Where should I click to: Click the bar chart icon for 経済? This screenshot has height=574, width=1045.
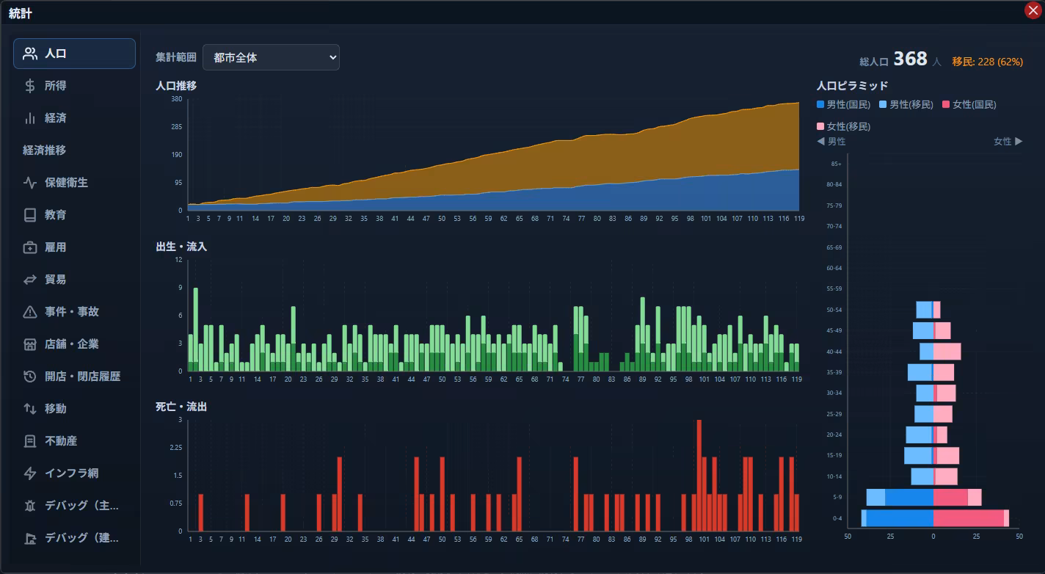(x=30, y=118)
